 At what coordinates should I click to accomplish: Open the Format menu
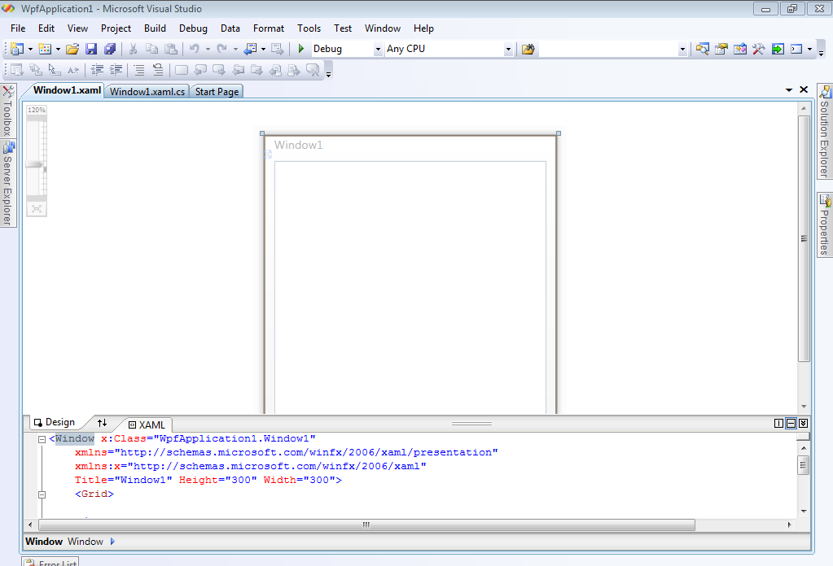[x=268, y=28]
